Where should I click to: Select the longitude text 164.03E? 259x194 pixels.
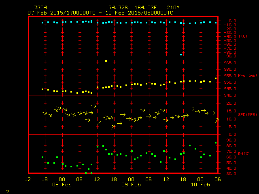click(x=146, y=8)
